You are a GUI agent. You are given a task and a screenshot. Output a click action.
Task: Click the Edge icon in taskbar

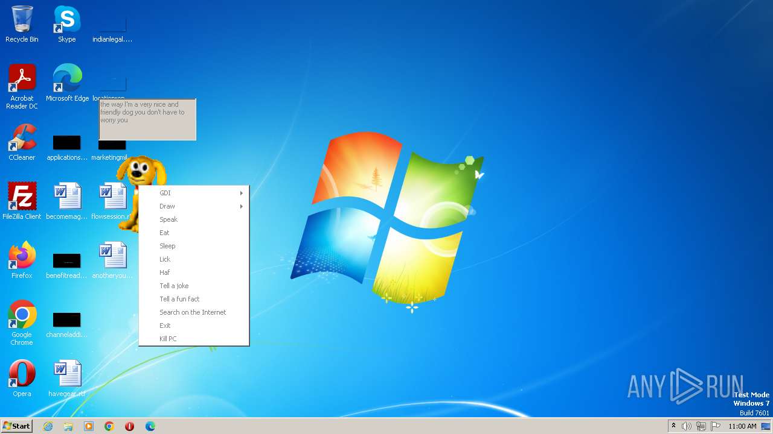pyautogui.click(x=150, y=426)
